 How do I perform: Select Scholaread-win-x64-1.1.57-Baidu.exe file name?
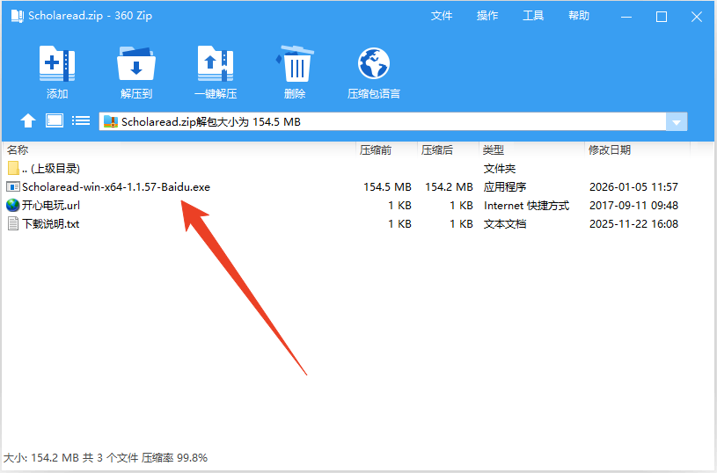pyautogui.click(x=116, y=187)
